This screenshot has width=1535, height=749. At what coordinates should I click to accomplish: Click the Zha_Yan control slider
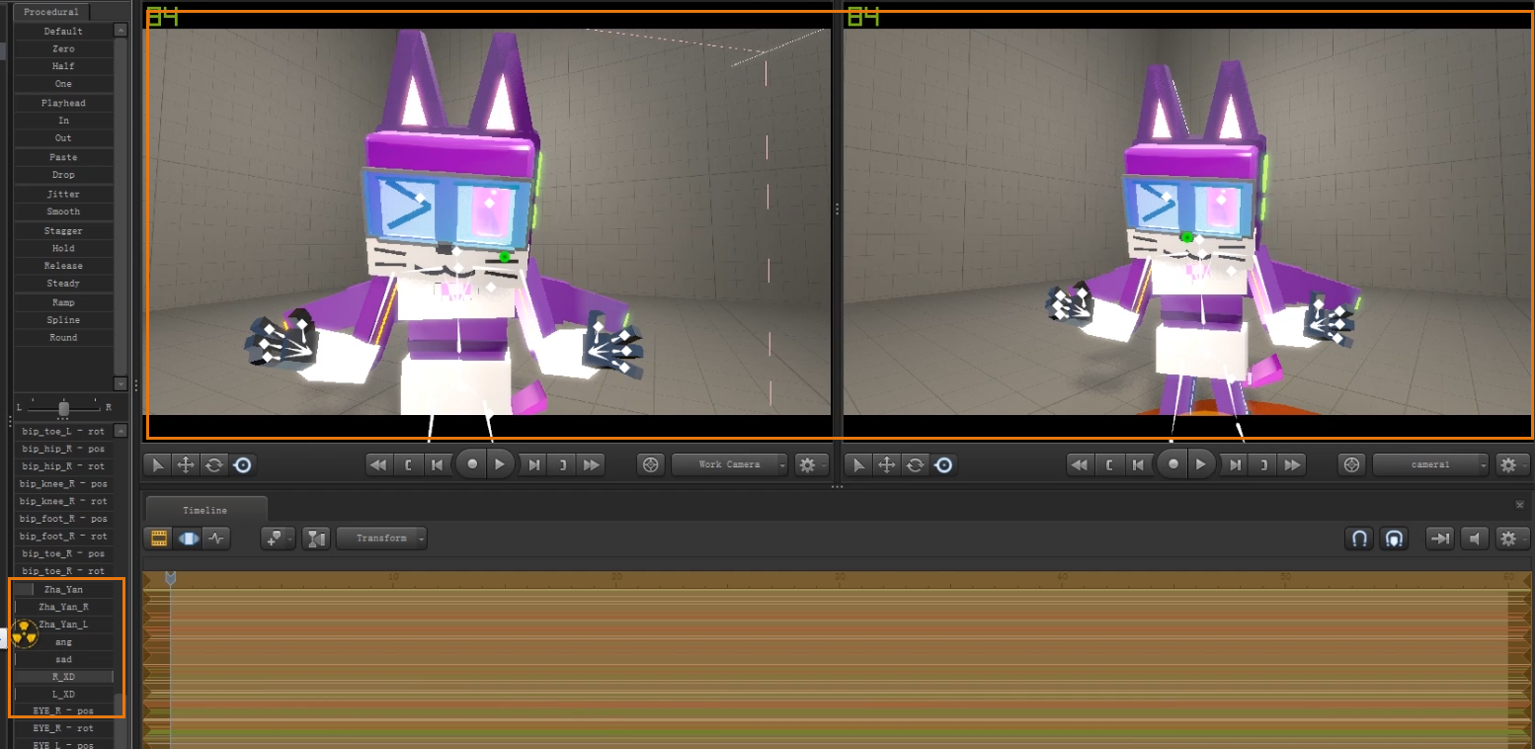[63, 590]
